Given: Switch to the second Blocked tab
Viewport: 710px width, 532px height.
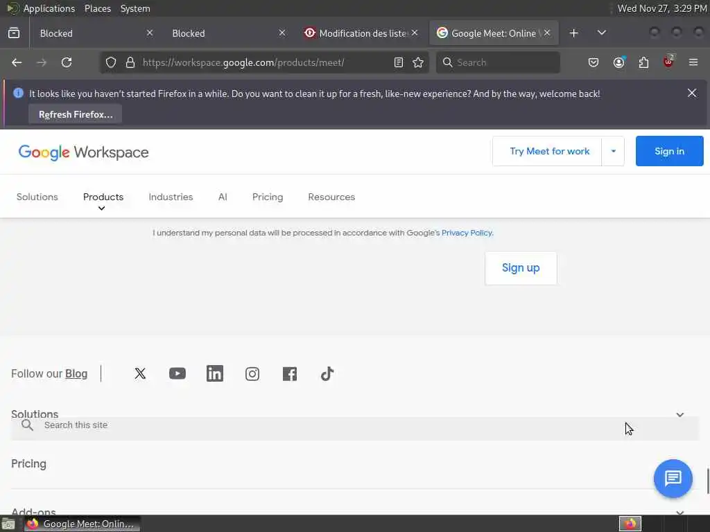Looking at the screenshot, I should pyautogui.click(x=225, y=33).
